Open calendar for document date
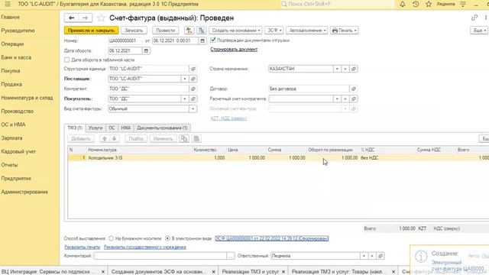Viewport: 489px width, 275px height. 202,40
